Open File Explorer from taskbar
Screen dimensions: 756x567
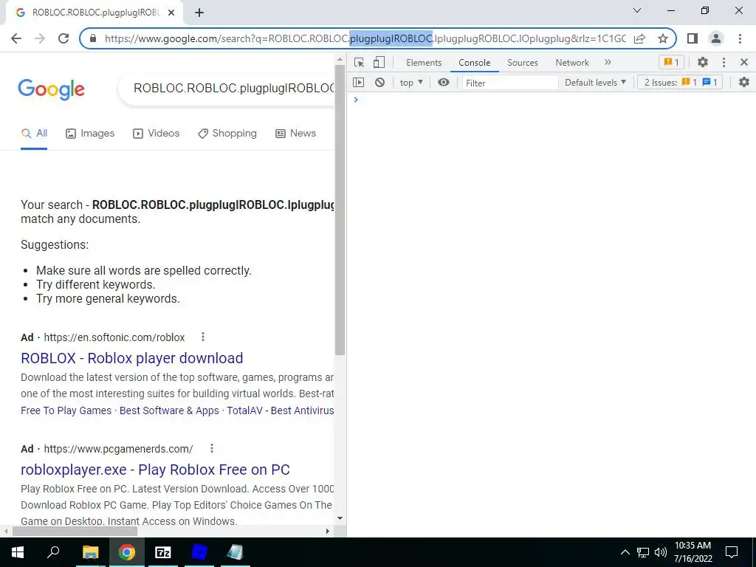coord(90,552)
